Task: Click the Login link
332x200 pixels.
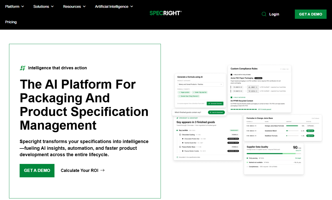Action: [x=274, y=14]
